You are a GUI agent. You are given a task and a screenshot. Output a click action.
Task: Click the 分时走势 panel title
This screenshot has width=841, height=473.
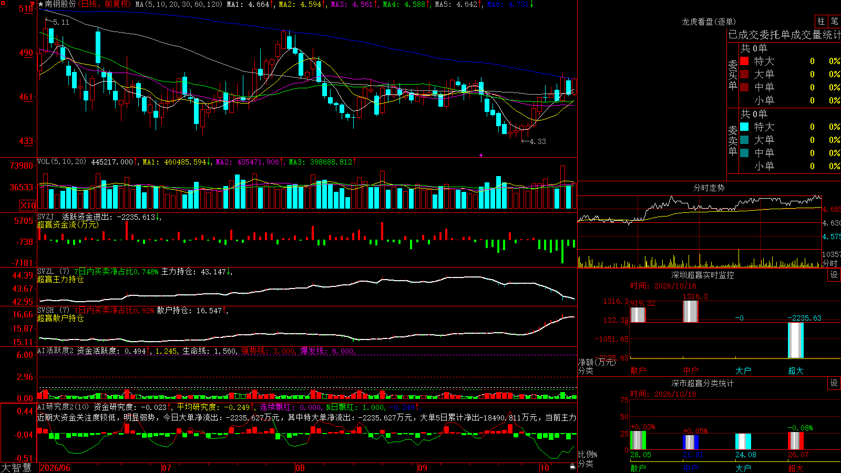pos(709,188)
